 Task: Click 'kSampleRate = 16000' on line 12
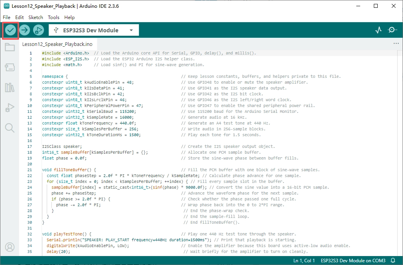(109, 118)
